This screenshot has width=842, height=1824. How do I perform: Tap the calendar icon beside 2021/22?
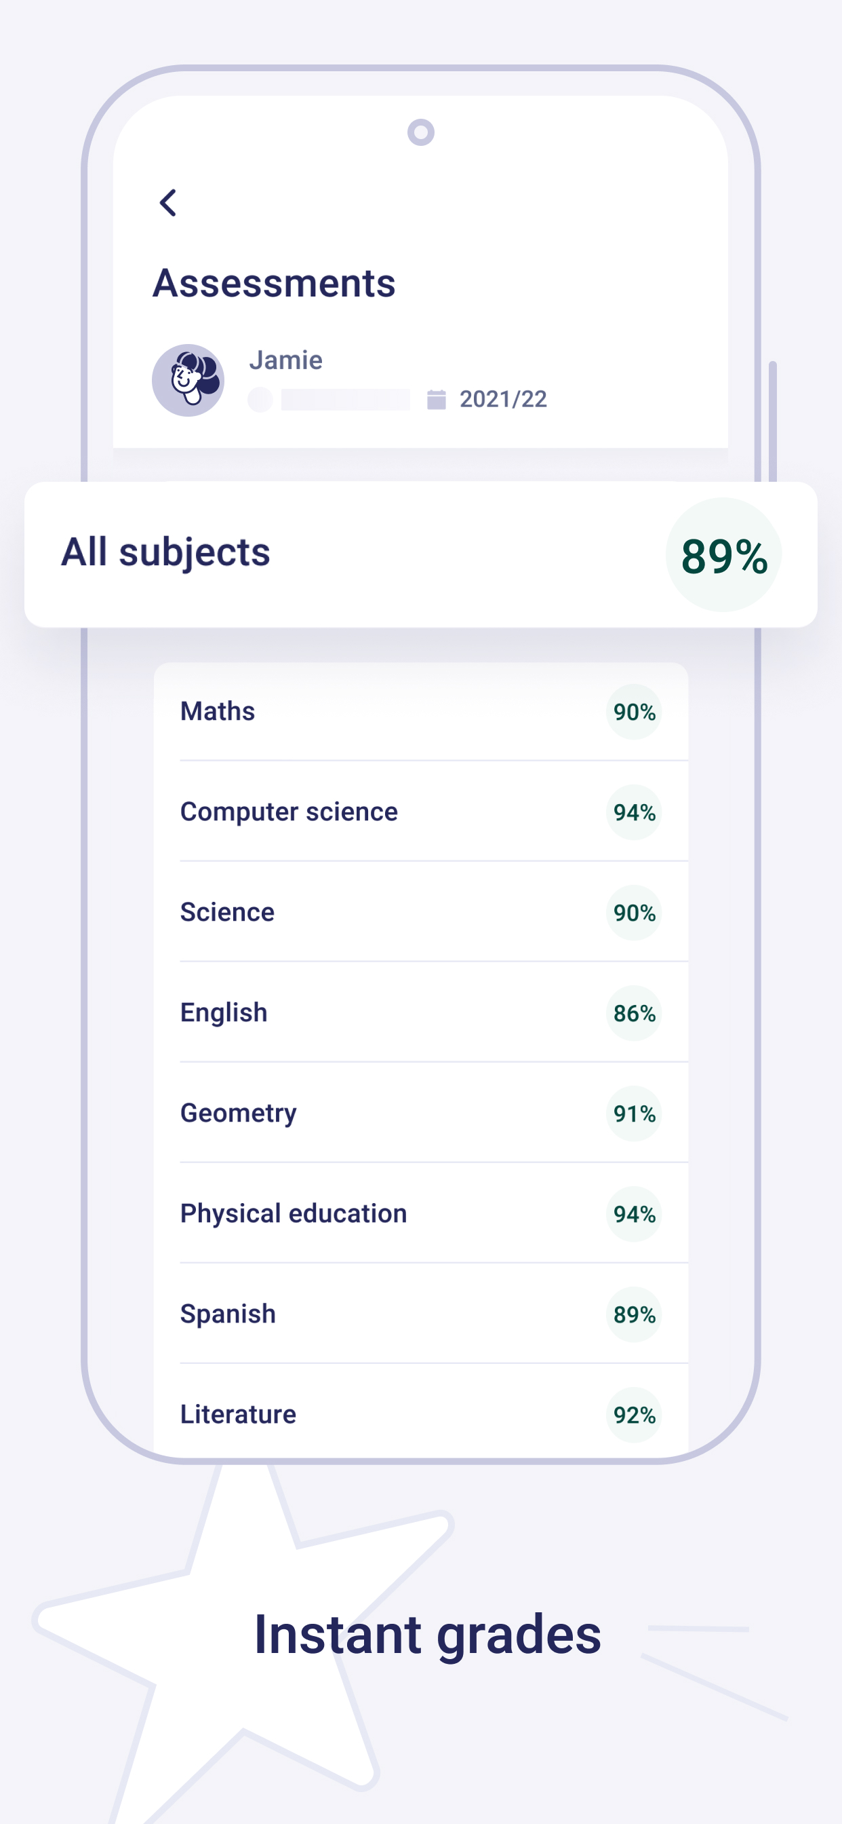point(437,400)
